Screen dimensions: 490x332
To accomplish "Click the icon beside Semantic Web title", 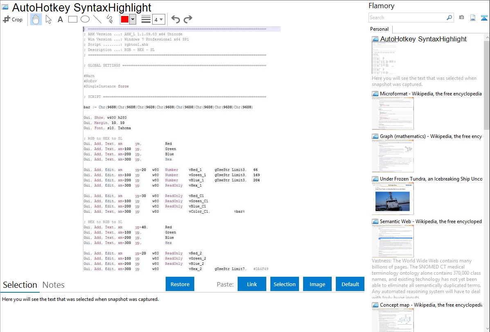I will pos(375,221).
